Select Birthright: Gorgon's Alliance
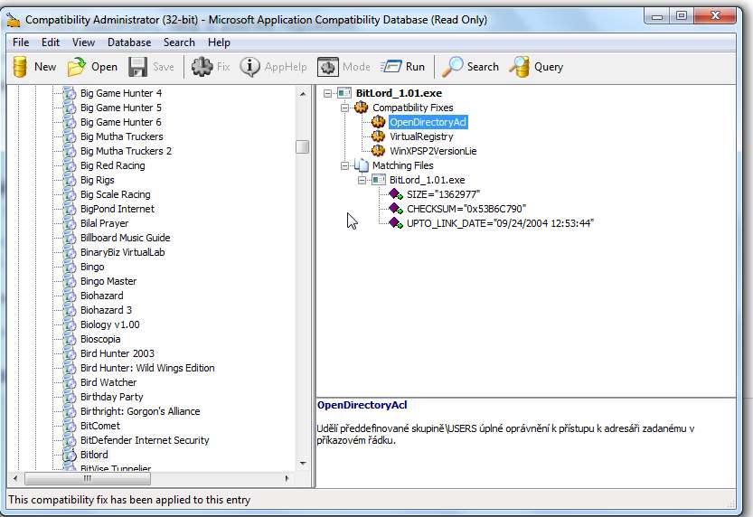 pyautogui.click(x=140, y=411)
